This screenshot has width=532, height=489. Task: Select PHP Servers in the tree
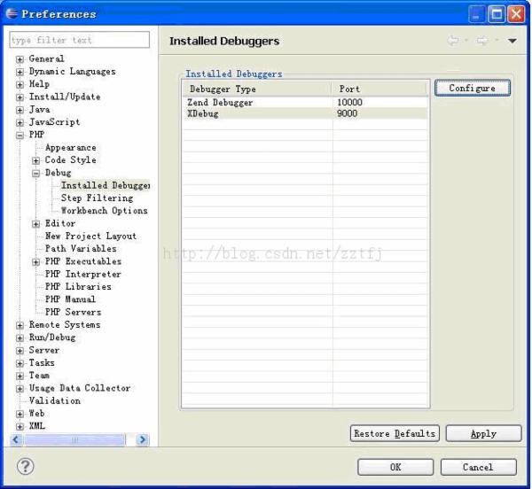[73, 312]
